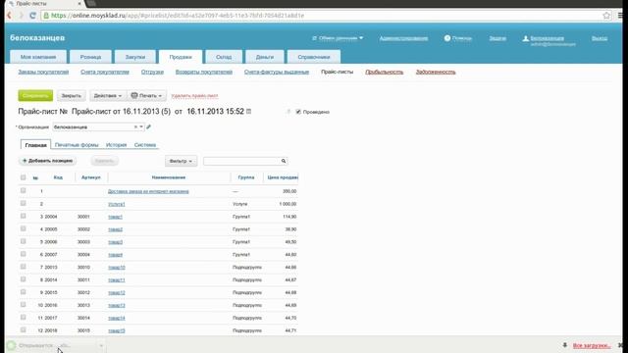Sort by Артикул column header
Screen dimensions: 628x353
coord(91,177)
